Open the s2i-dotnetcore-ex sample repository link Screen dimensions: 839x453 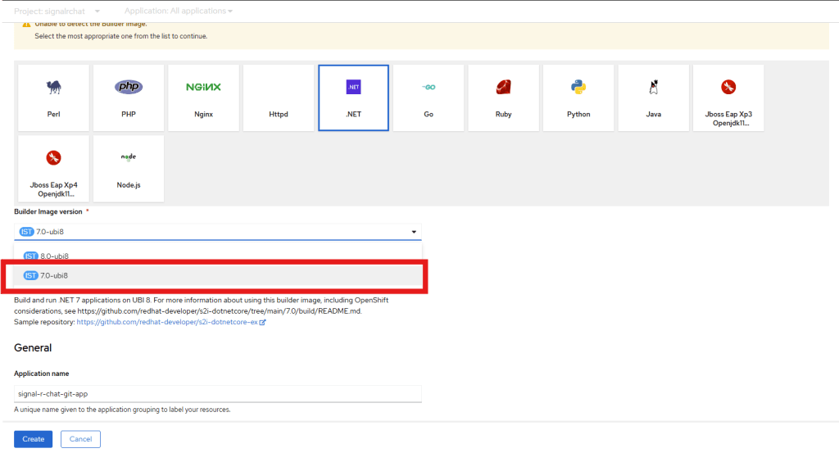click(x=167, y=322)
